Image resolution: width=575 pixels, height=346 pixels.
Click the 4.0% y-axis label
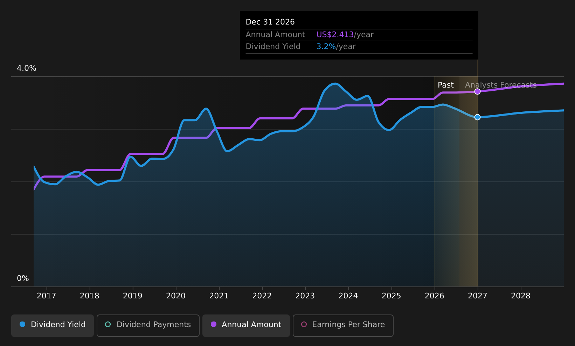click(x=27, y=68)
